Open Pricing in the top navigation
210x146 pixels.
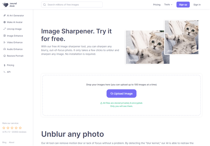pos(157,5)
